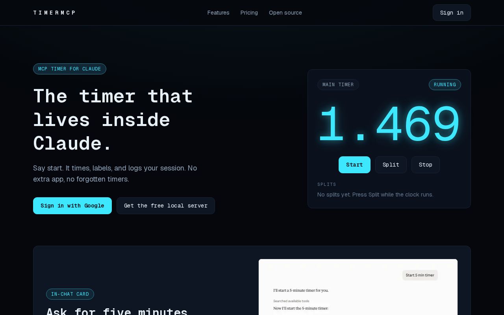The height and width of the screenshot is (315, 504).
Task: Click the 'Say start. It times…' subtitle
Action: coord(115,174)
